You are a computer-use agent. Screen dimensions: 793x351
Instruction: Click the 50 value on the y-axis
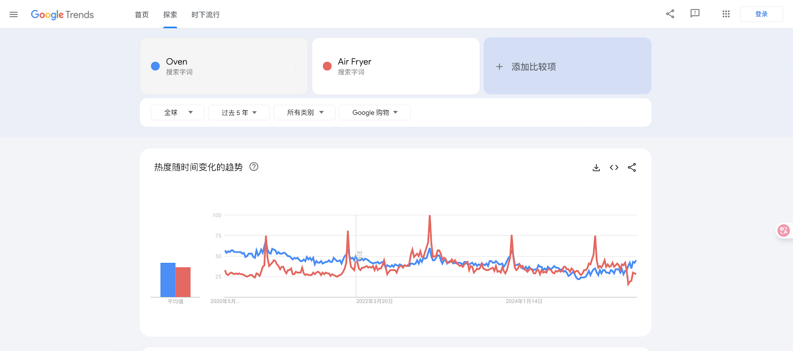point(219,256)
